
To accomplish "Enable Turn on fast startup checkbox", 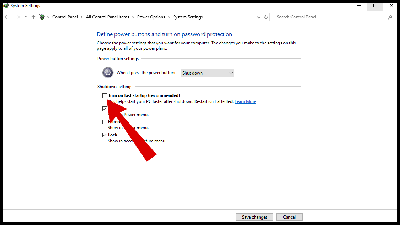I will click(x=105, y=95).
